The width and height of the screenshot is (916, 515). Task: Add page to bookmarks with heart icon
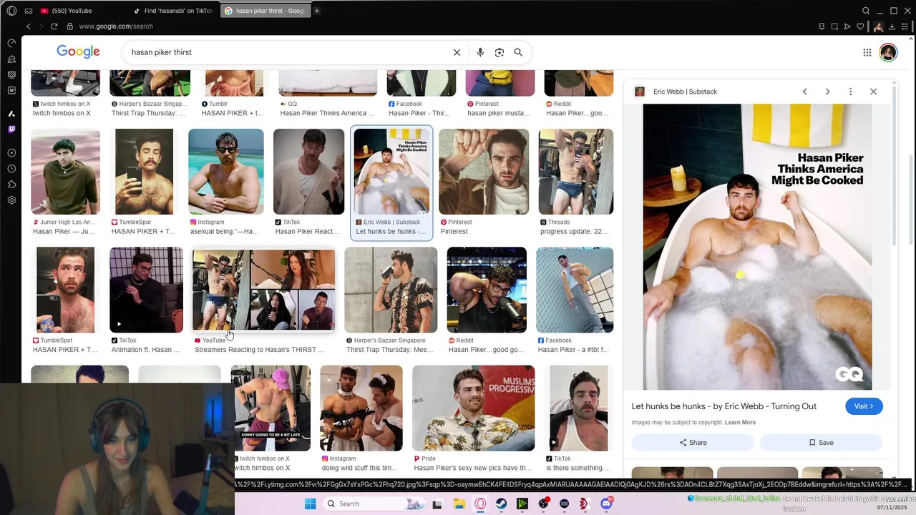coord(860,26)
